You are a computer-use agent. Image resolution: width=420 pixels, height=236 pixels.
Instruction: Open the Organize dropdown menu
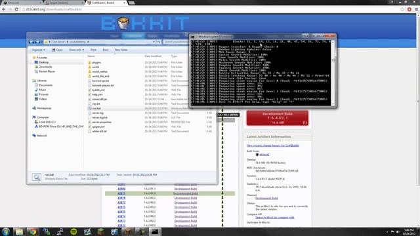[39, 50]
